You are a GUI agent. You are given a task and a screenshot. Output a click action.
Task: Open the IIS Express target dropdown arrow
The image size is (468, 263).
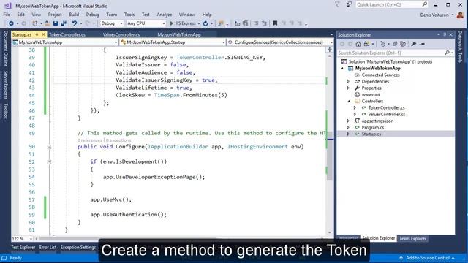point(199,23)
